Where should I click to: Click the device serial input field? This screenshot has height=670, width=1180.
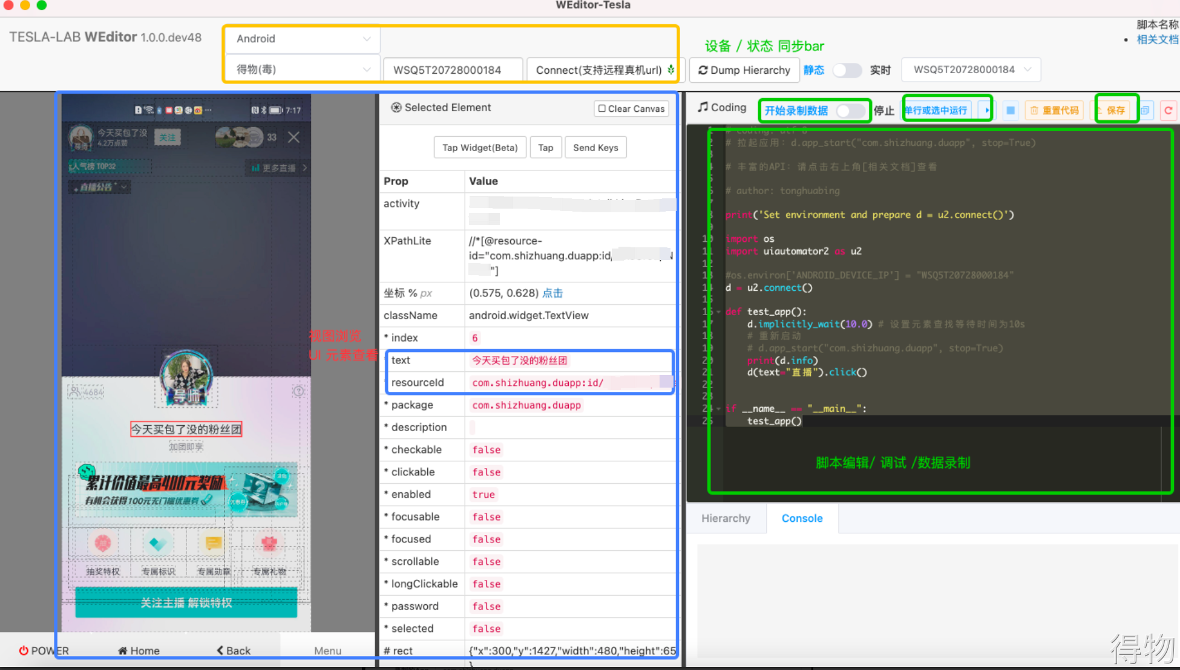(x=453, y=70)
